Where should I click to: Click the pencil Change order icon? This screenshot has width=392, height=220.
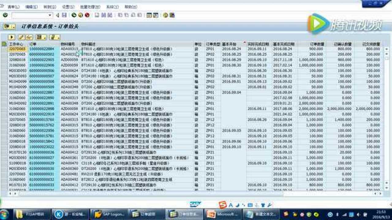point(21,37)
